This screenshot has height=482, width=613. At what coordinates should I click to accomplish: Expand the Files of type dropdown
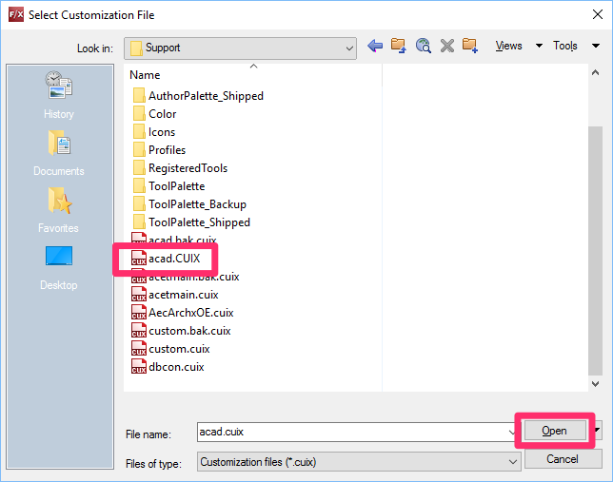(x=512, y=462)
